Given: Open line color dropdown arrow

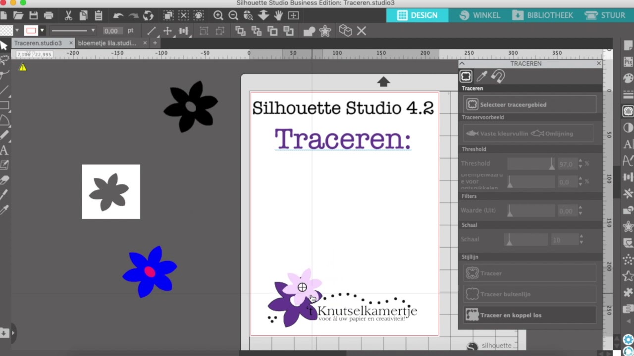Looking at the screenshot, I should click(x=42, y=31).
